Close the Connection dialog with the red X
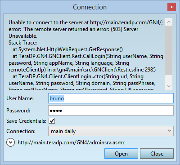 171,7
